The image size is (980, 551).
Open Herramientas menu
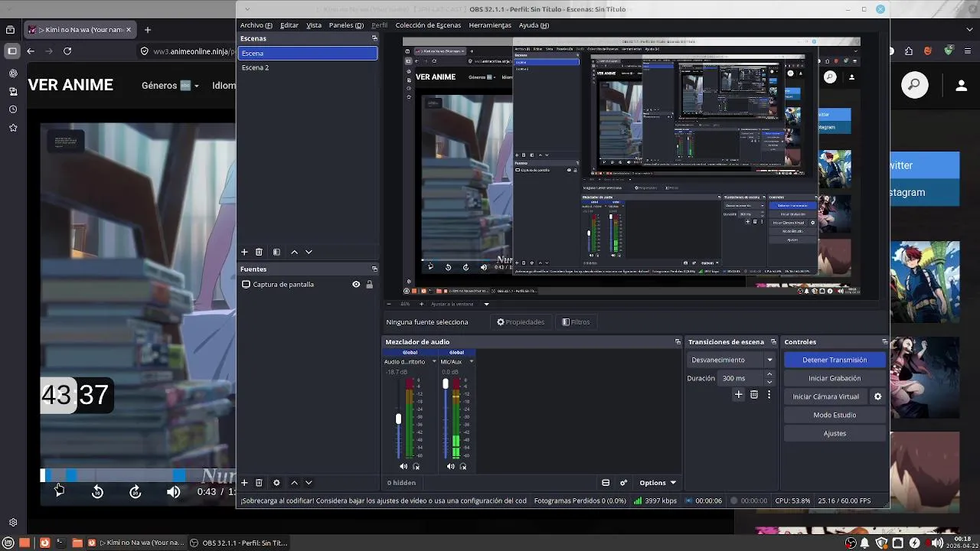(x=490, y=25)
